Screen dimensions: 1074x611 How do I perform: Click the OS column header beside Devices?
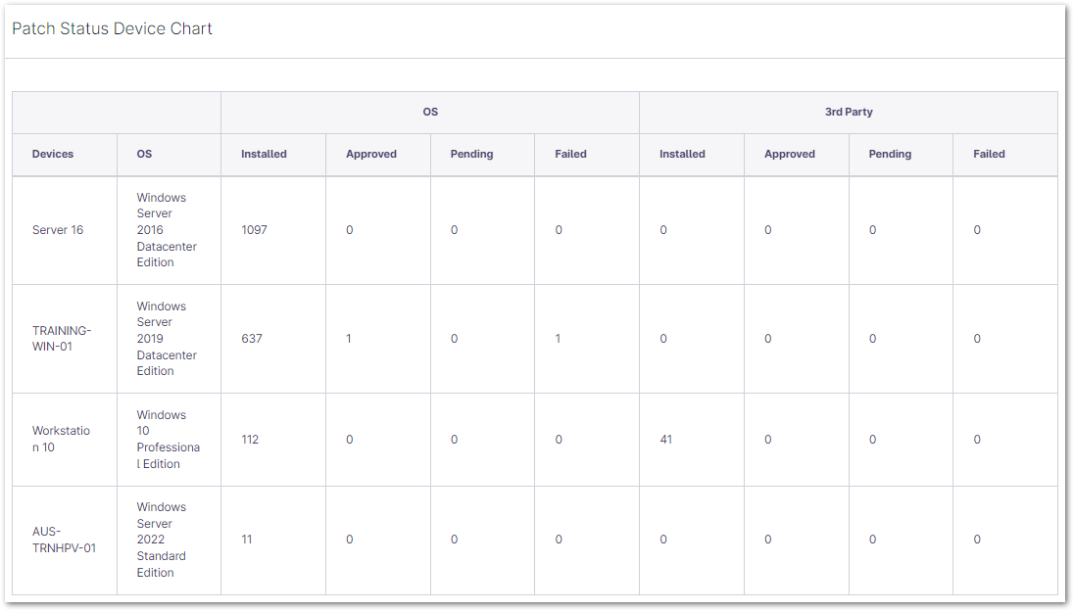144,154
